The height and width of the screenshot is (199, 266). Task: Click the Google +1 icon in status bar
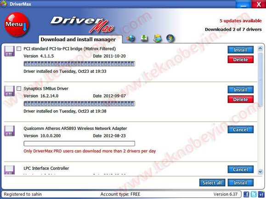261,194
